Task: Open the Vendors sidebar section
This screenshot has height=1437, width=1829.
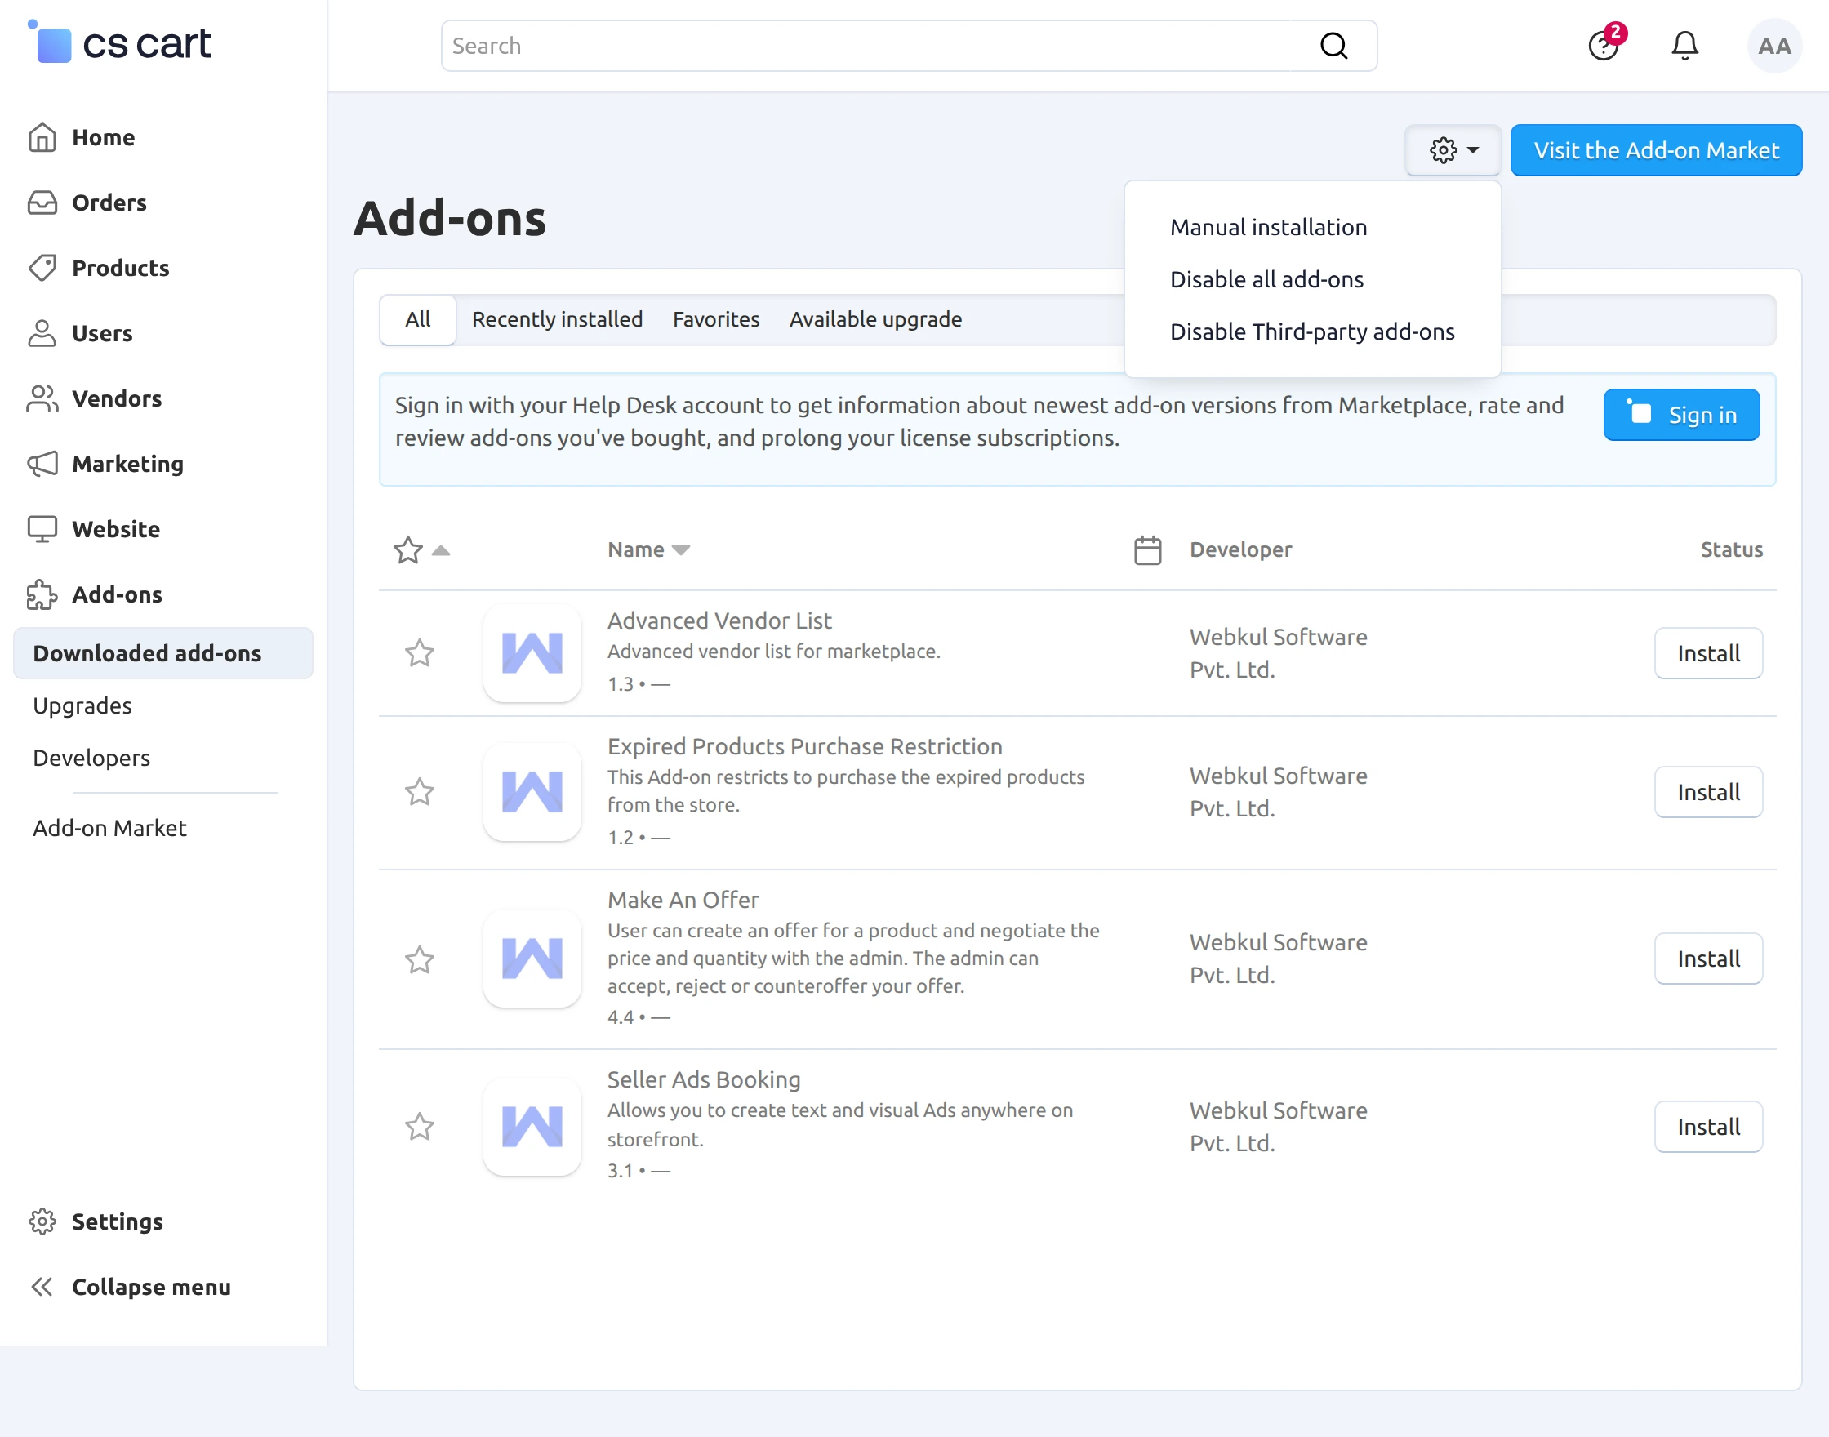Action: pos(116,398)
